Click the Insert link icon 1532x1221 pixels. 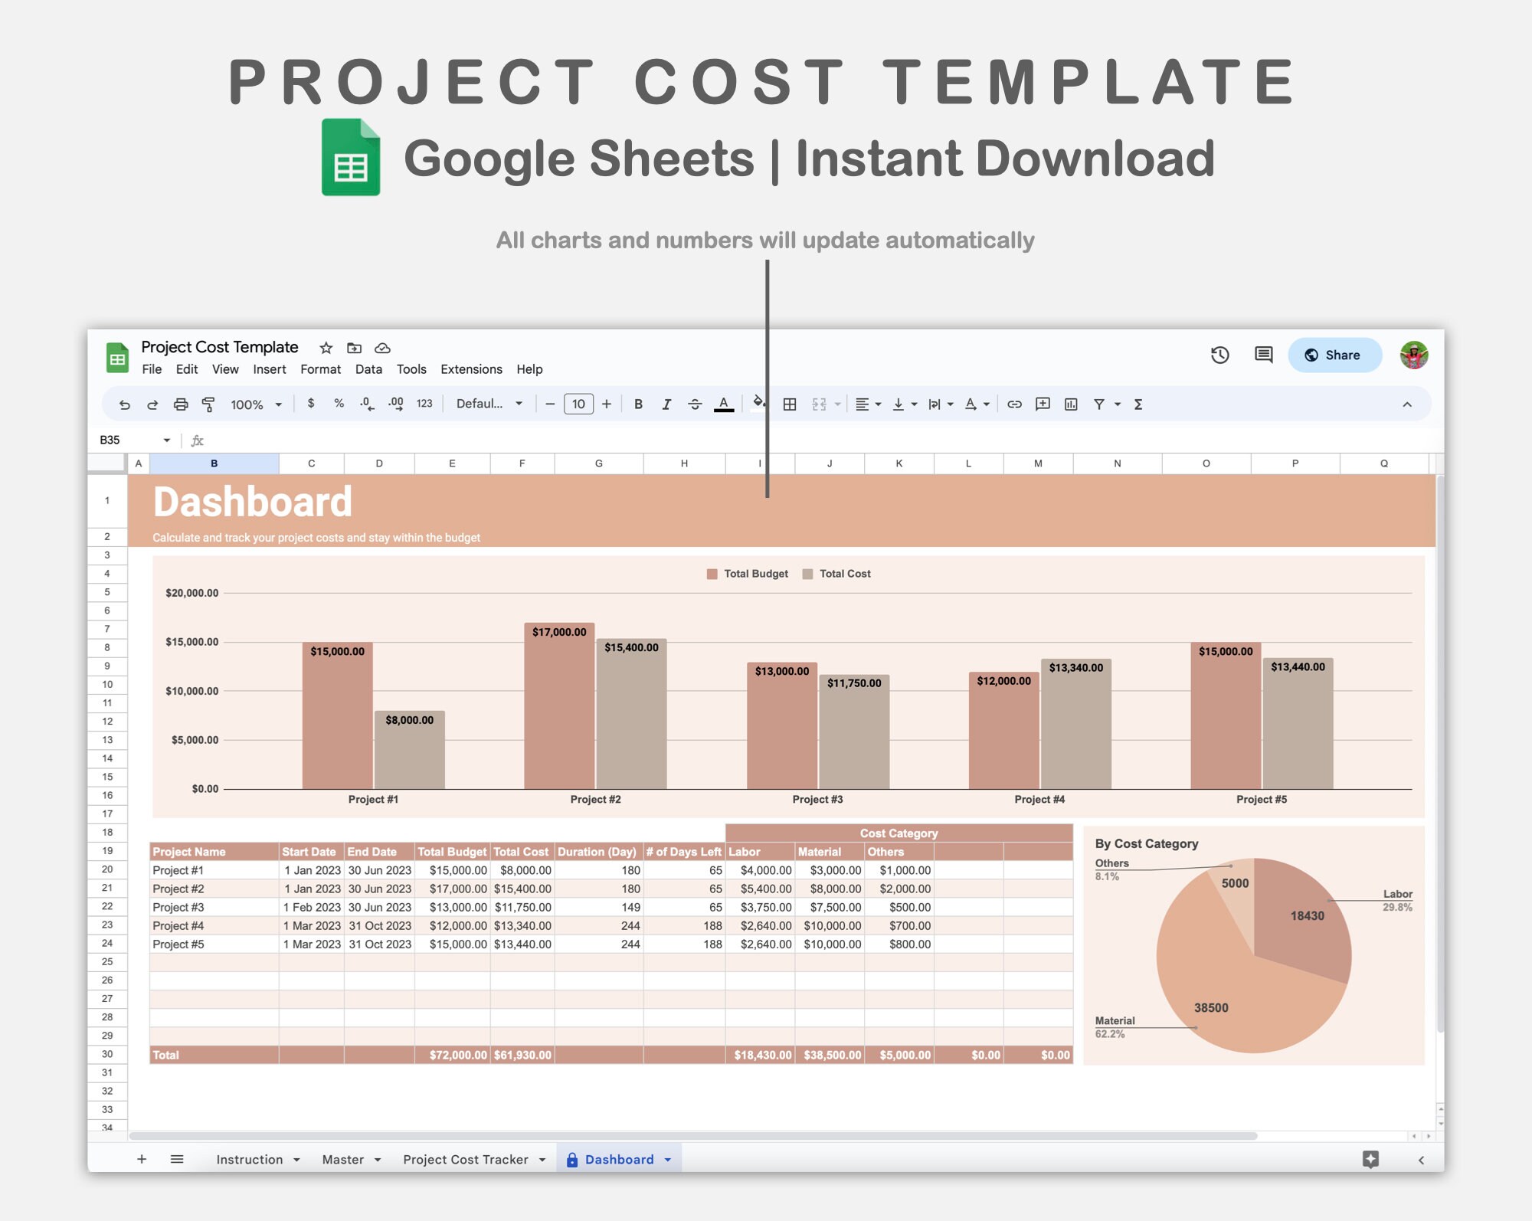pos(1015,404)
